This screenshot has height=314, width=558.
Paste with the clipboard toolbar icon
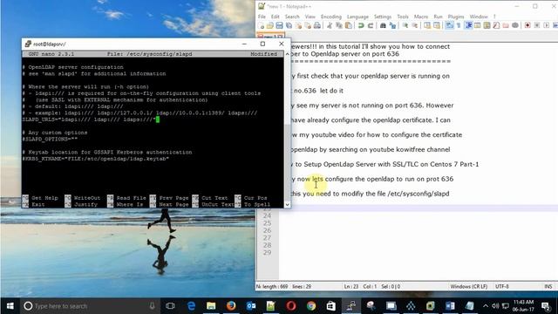coord(349,25)
